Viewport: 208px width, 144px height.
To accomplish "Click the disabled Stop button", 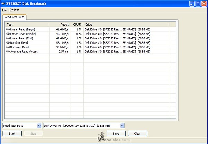I will tap(33, 133).
